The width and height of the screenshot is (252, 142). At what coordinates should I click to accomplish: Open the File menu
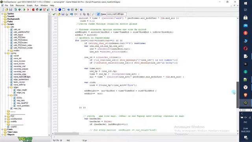pos(6,5)
